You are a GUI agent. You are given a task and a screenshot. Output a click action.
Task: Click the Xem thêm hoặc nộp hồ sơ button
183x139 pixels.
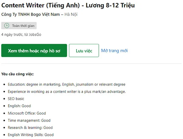tap(34, 51)
